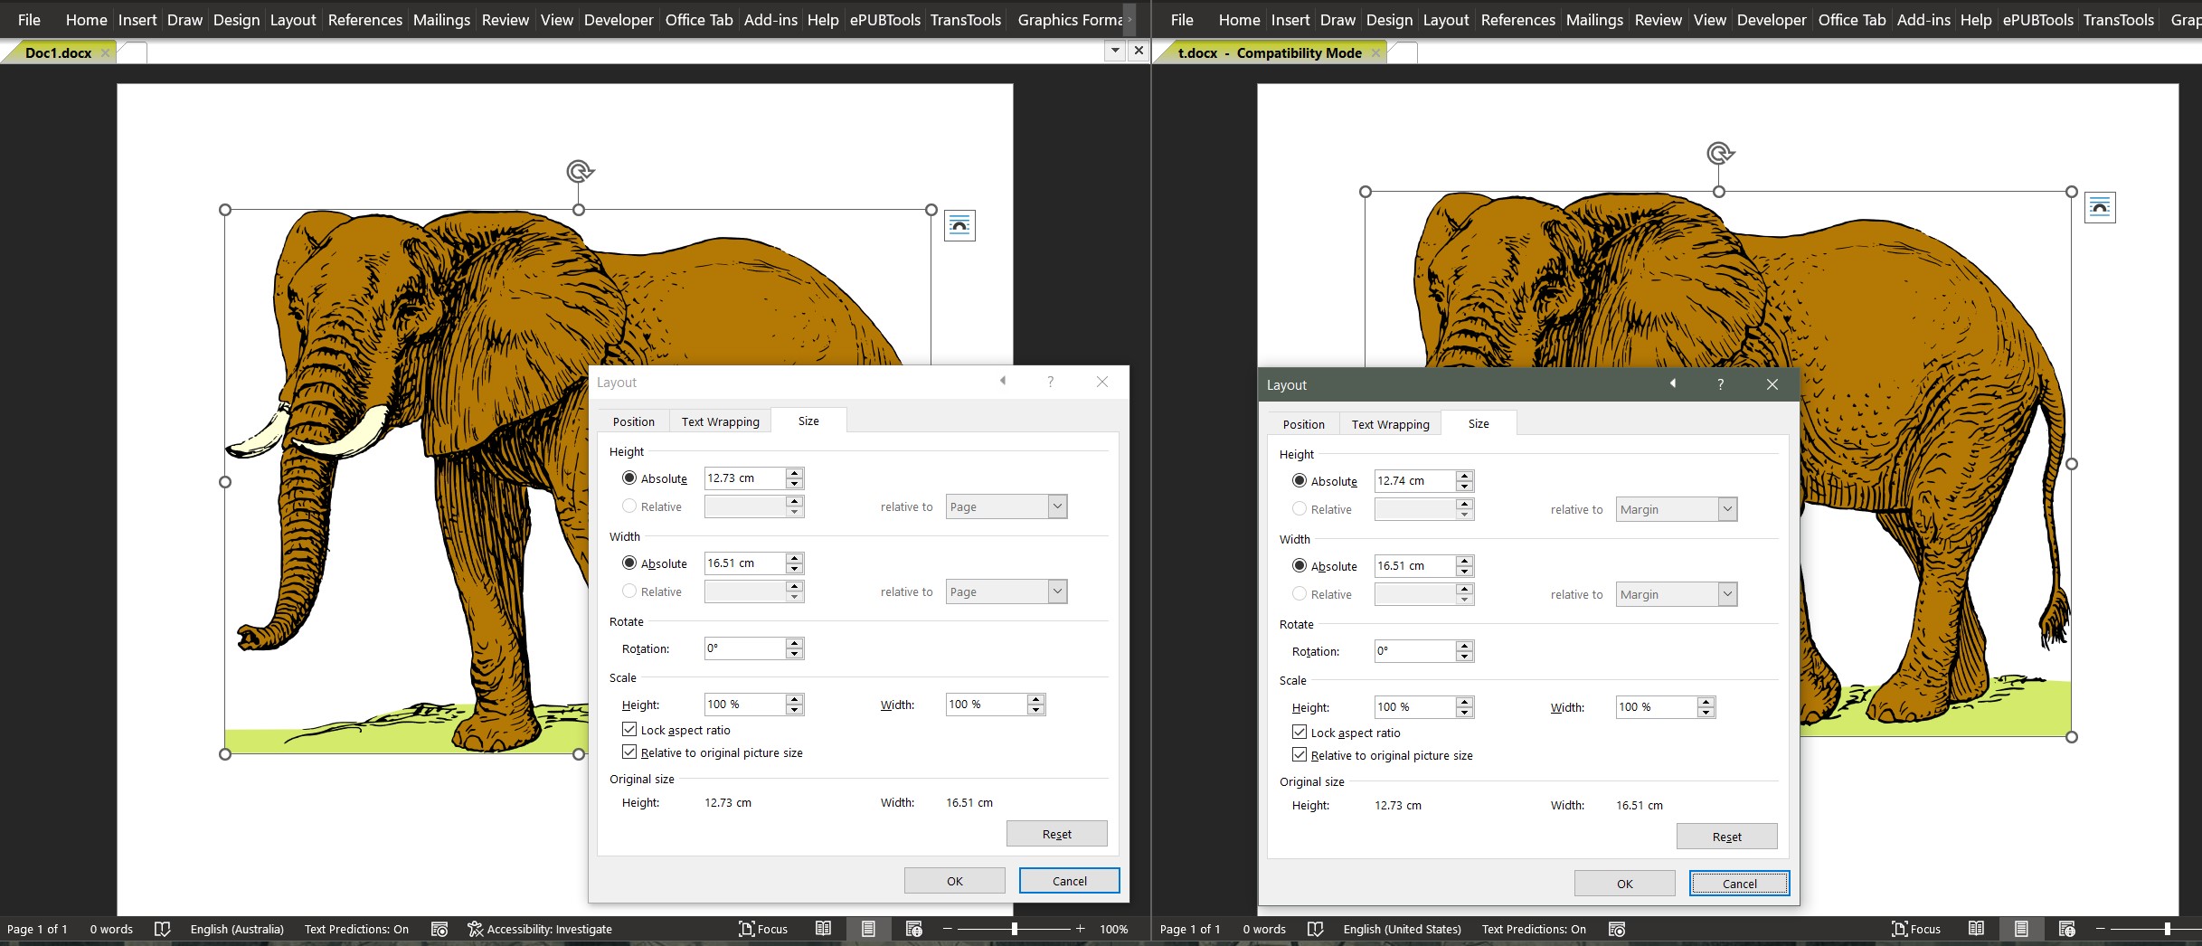Viewport: 2202px width, 946px height.
Task: Toggle Relative to original picture size, left dialog
Action: click(629, 752)
